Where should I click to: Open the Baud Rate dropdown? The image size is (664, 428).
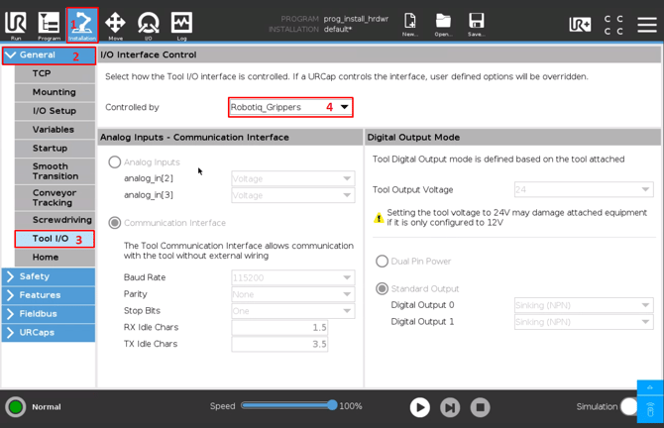pyautogui.click(x=293, y=277)
